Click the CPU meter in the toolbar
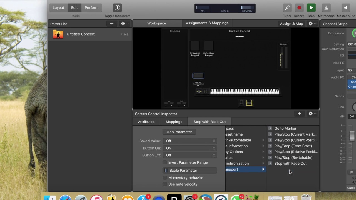The image size is (356, 200). (203, 9)
